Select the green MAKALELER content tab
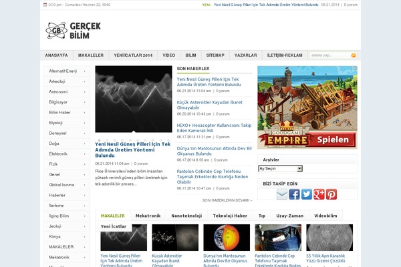Viewport: 401px width, 267px height. tap(113, 216)
